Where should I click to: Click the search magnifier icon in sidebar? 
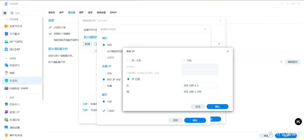(12, 13)
